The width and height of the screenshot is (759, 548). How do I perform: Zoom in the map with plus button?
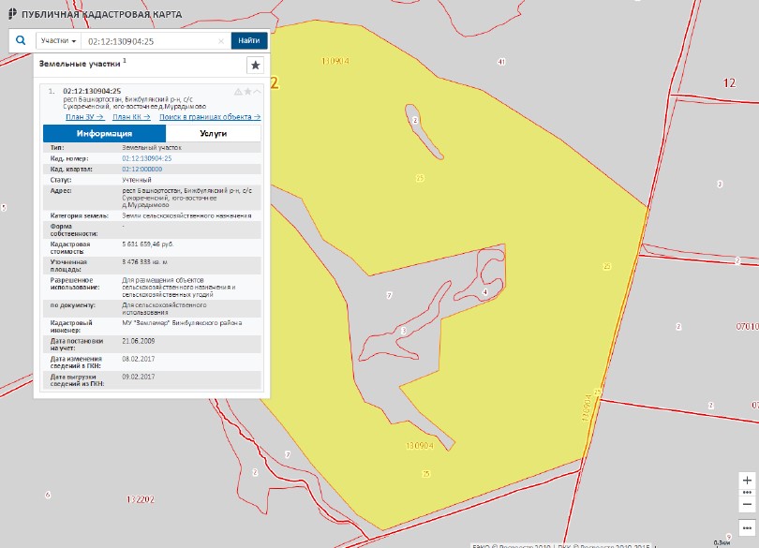[747, 480]
